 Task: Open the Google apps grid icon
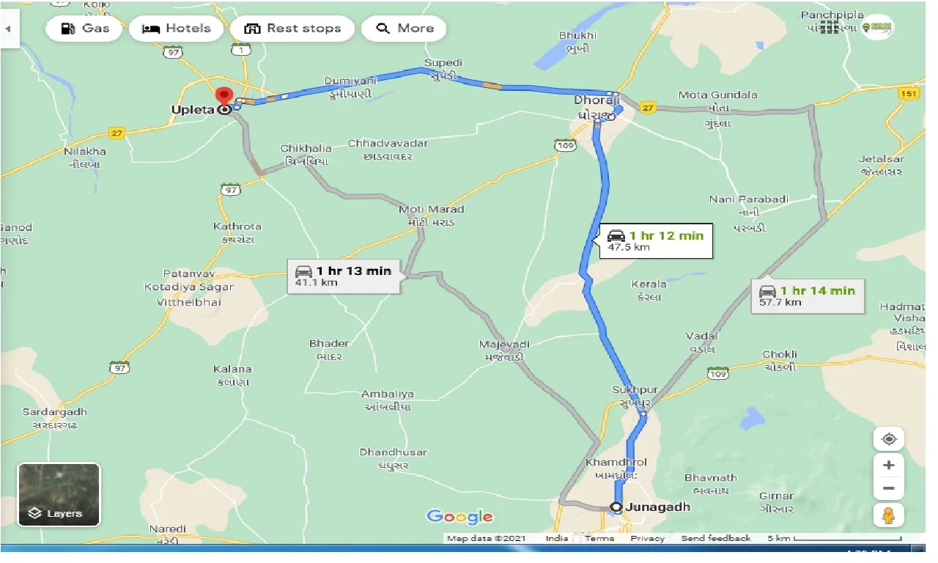[x=829, y=28]
